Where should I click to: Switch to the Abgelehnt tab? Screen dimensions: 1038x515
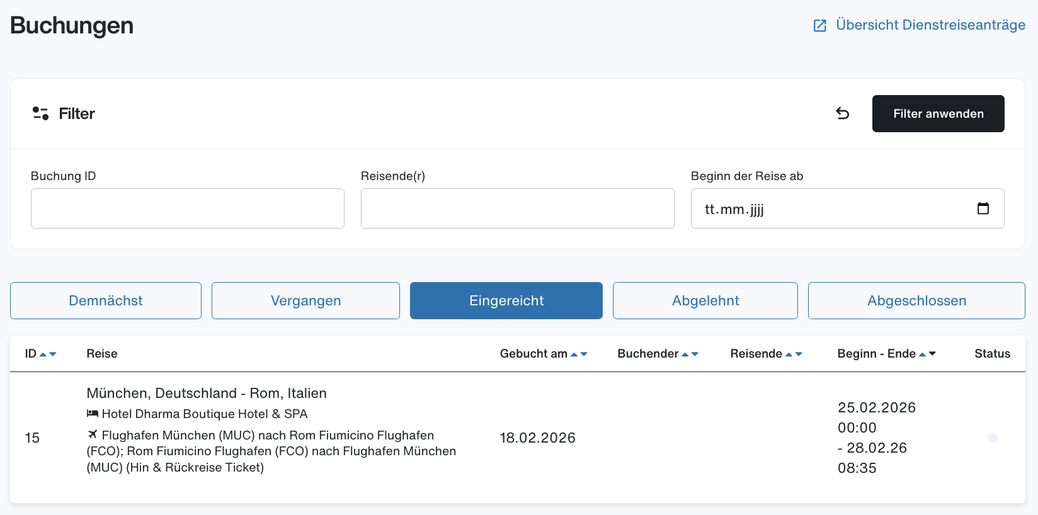tap(705, 301)
